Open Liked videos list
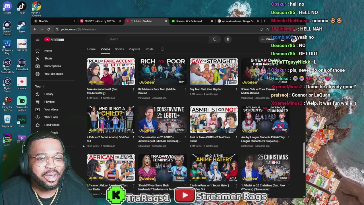The width and height of the screenshot is (364, 205). tap(54, 125)
